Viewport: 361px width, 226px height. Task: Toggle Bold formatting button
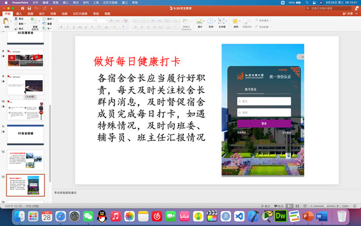[x=61, y=27]
